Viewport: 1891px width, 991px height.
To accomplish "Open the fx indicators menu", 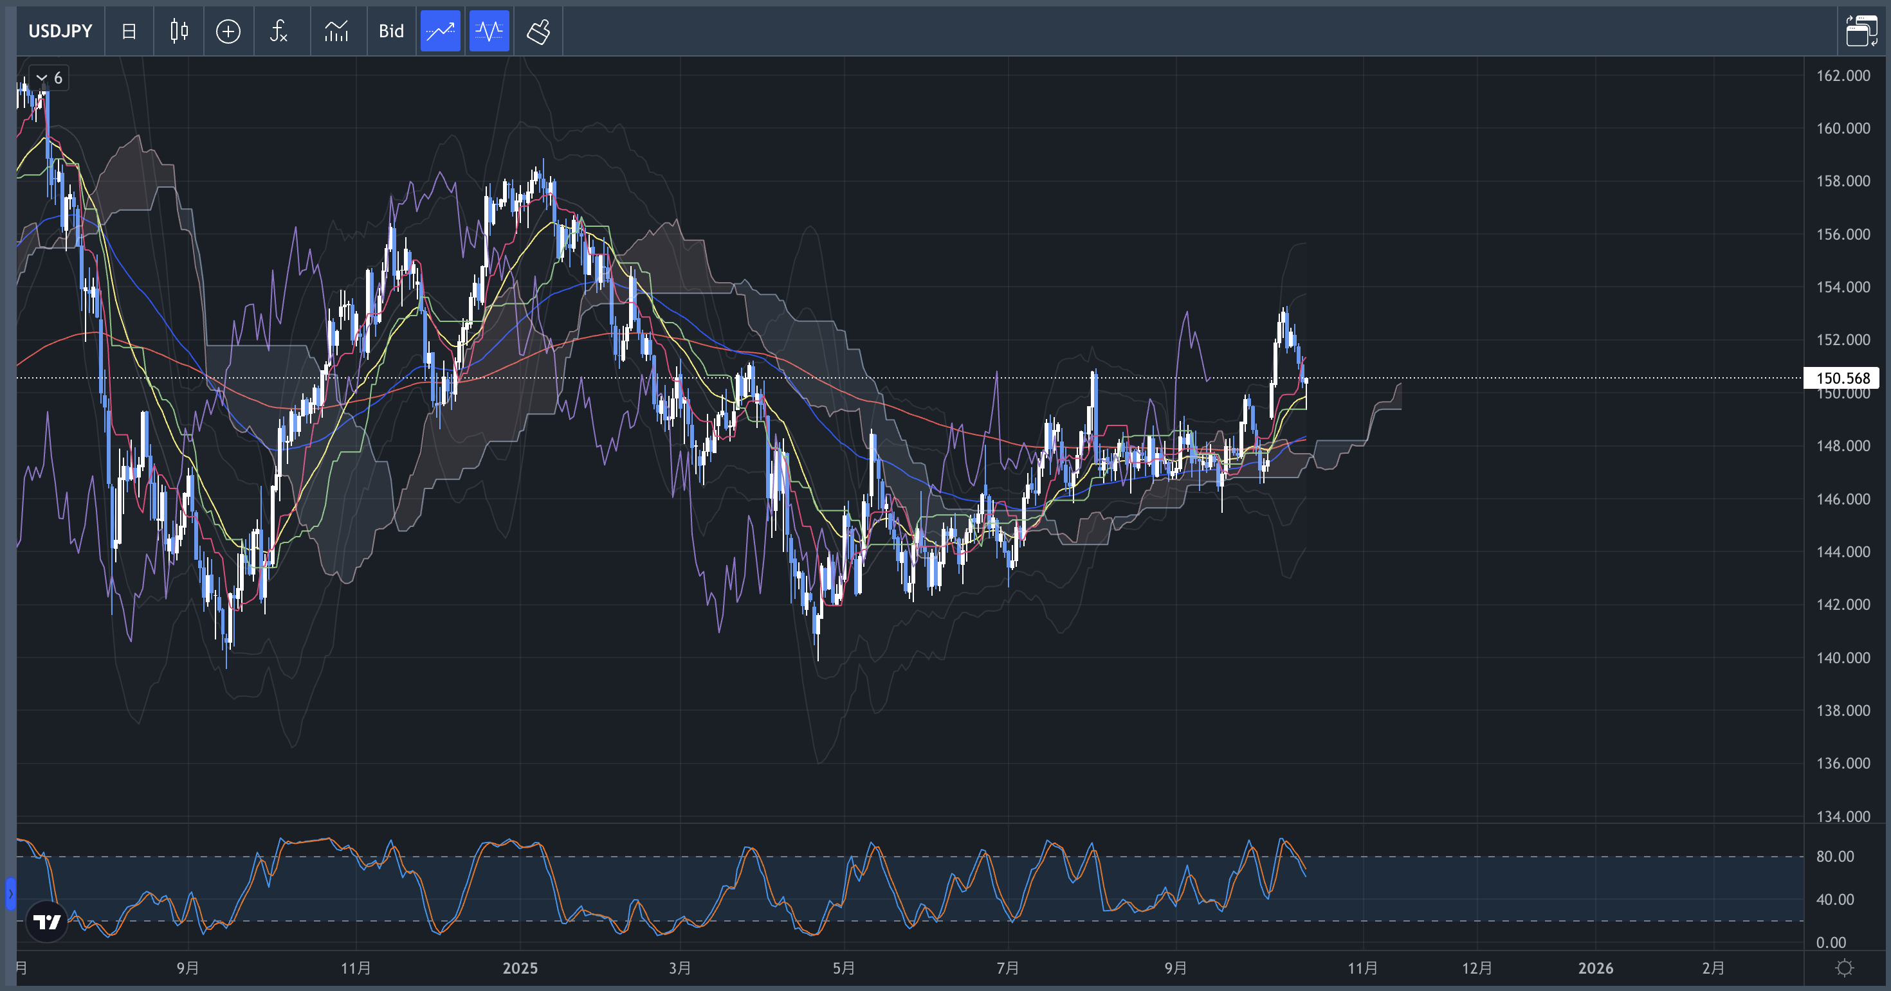I will click(279, 31).
